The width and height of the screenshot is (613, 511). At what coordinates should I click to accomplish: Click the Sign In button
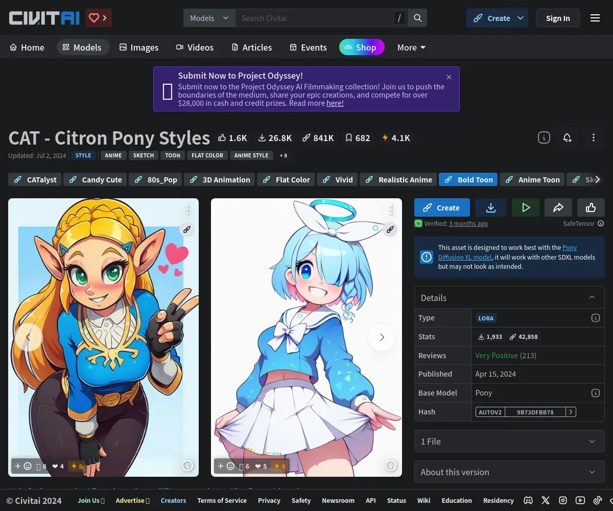[x=558, y=18]
